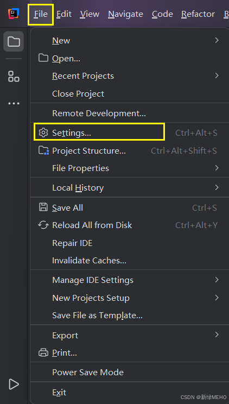
Task: Click the gear icon beside Settings
Action: click(43, 132)
